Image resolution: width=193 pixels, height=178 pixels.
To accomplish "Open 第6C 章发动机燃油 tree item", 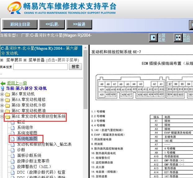I will 29,111.
